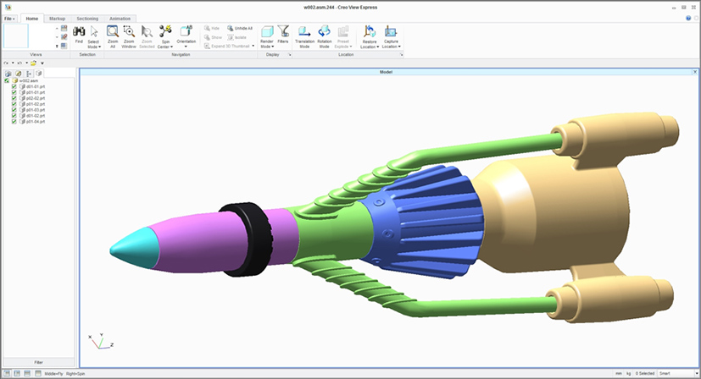
Task: Select the Zoom Window tool
Action: [129, 32]
